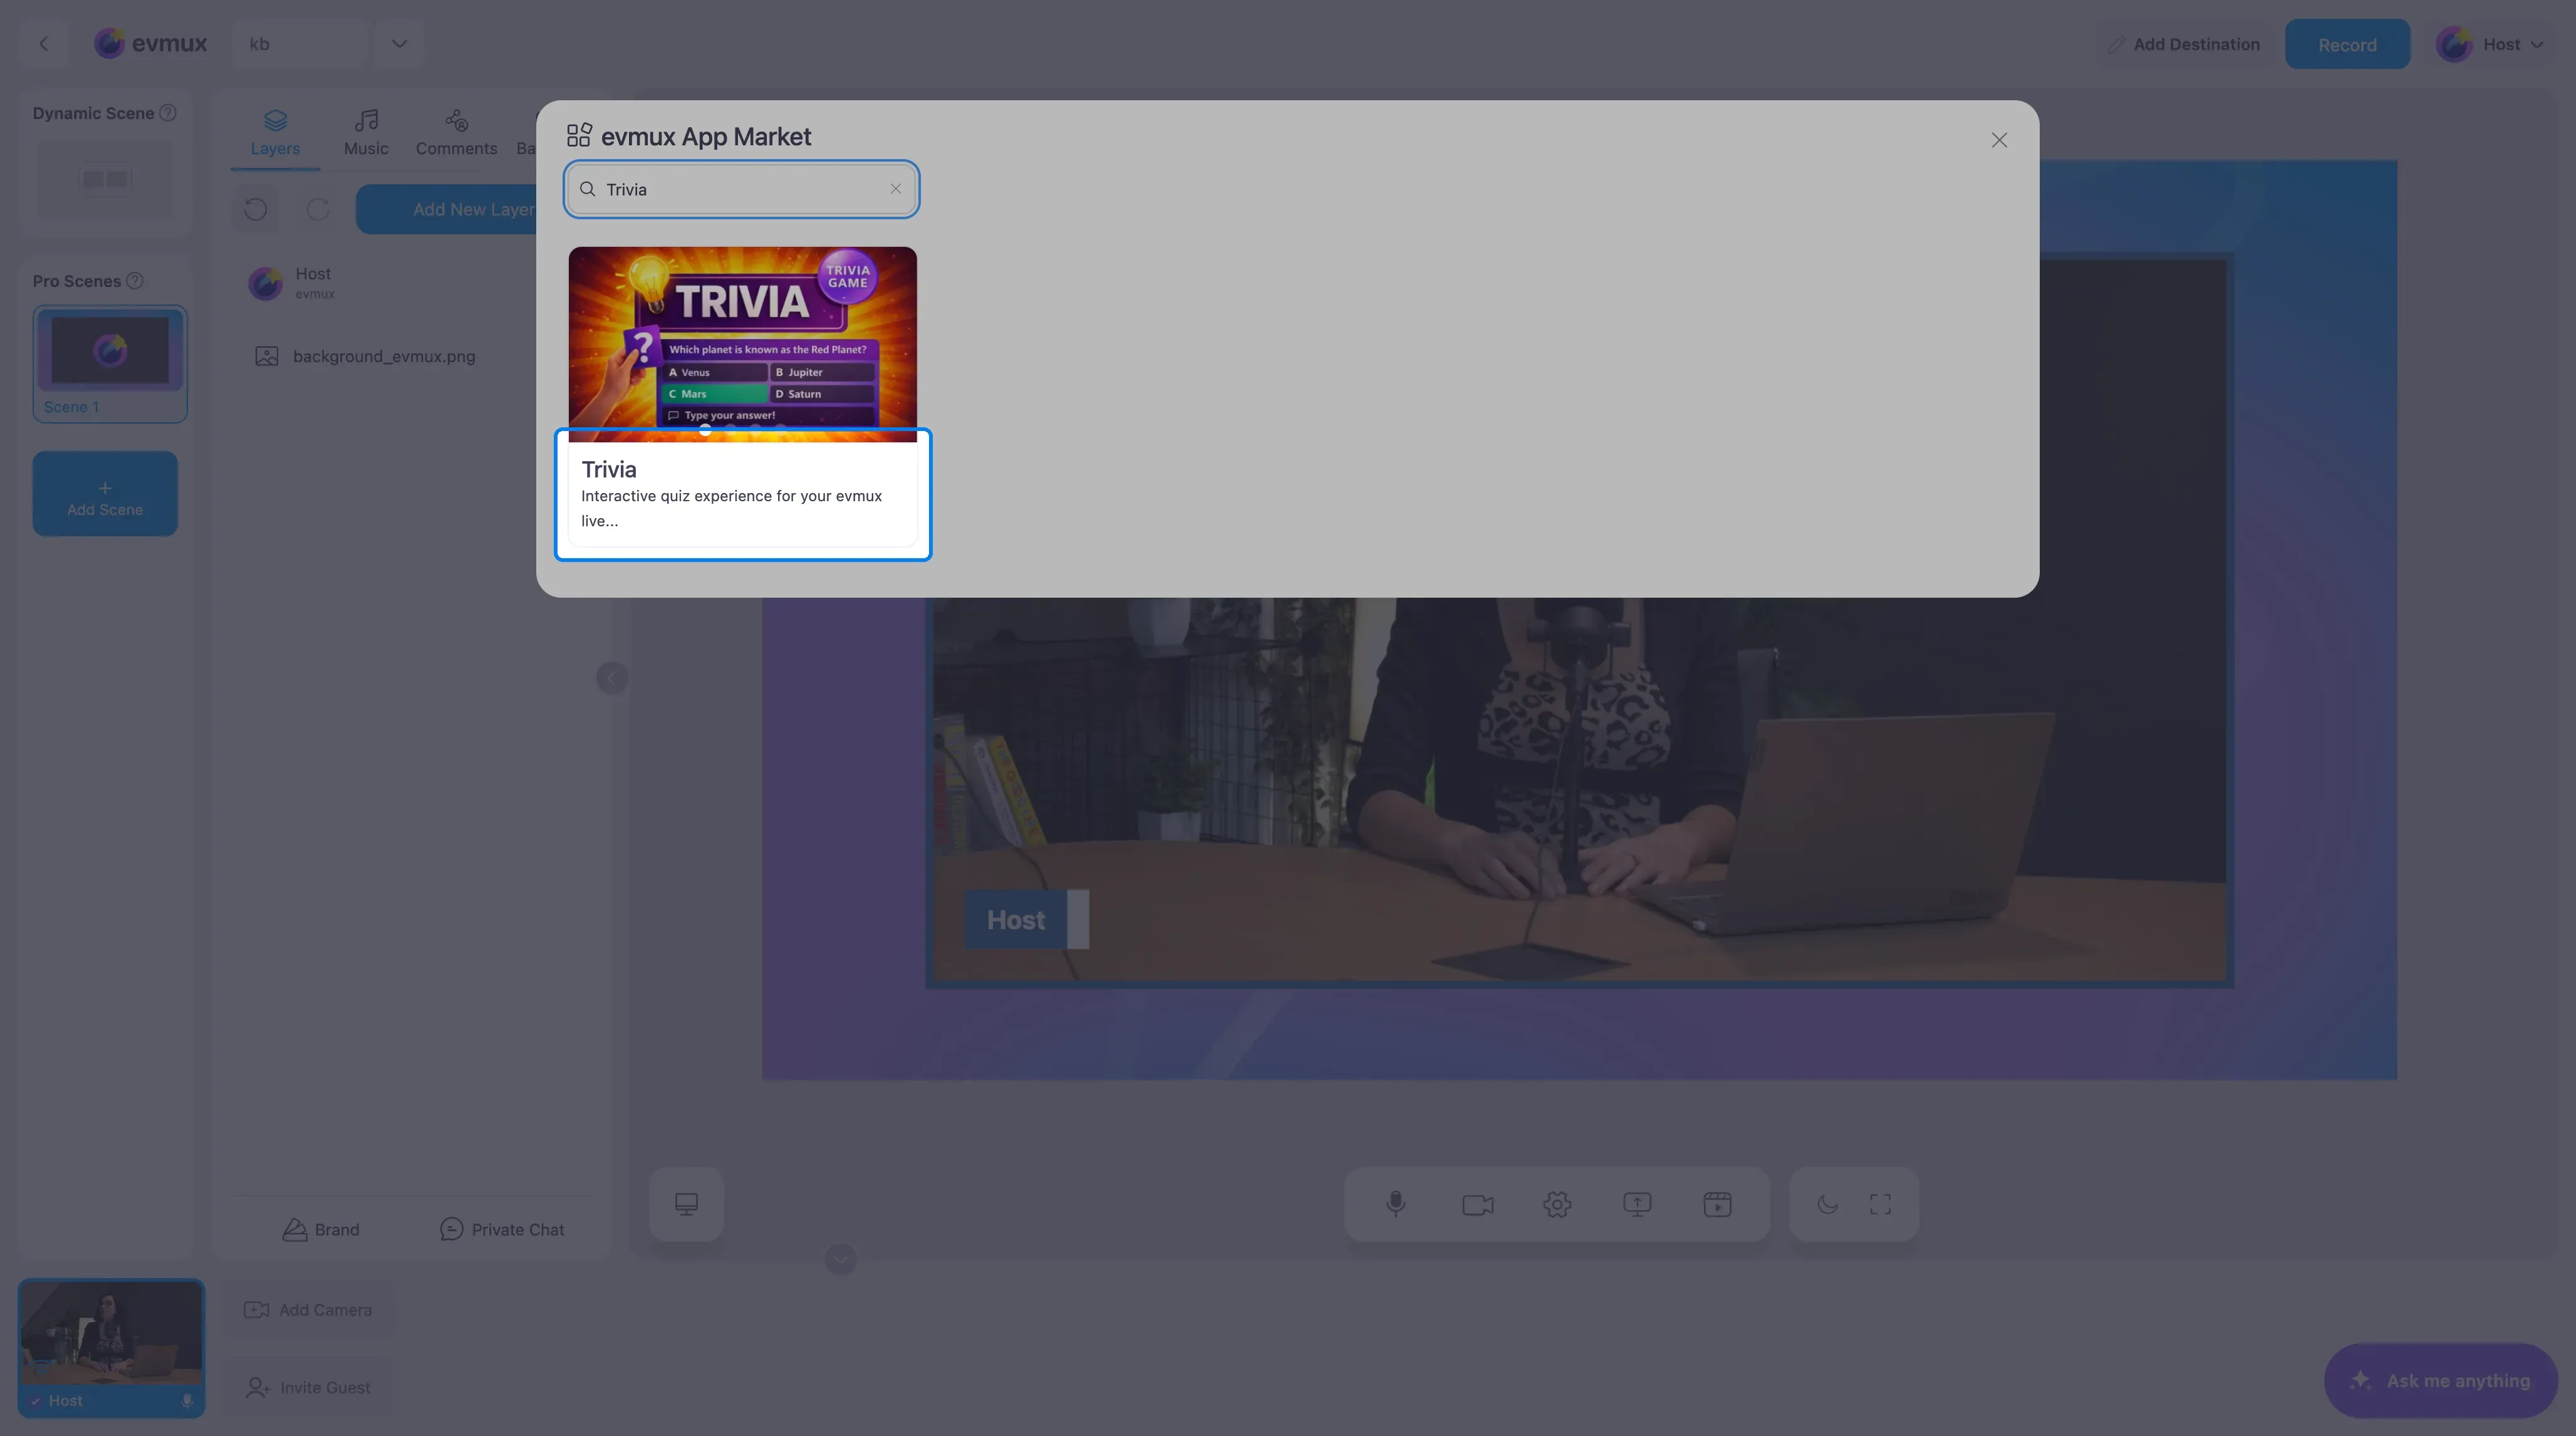Collapse the layers side panel arrow
Screen dimensions: 2576x1436
click(x=612, y=678)
